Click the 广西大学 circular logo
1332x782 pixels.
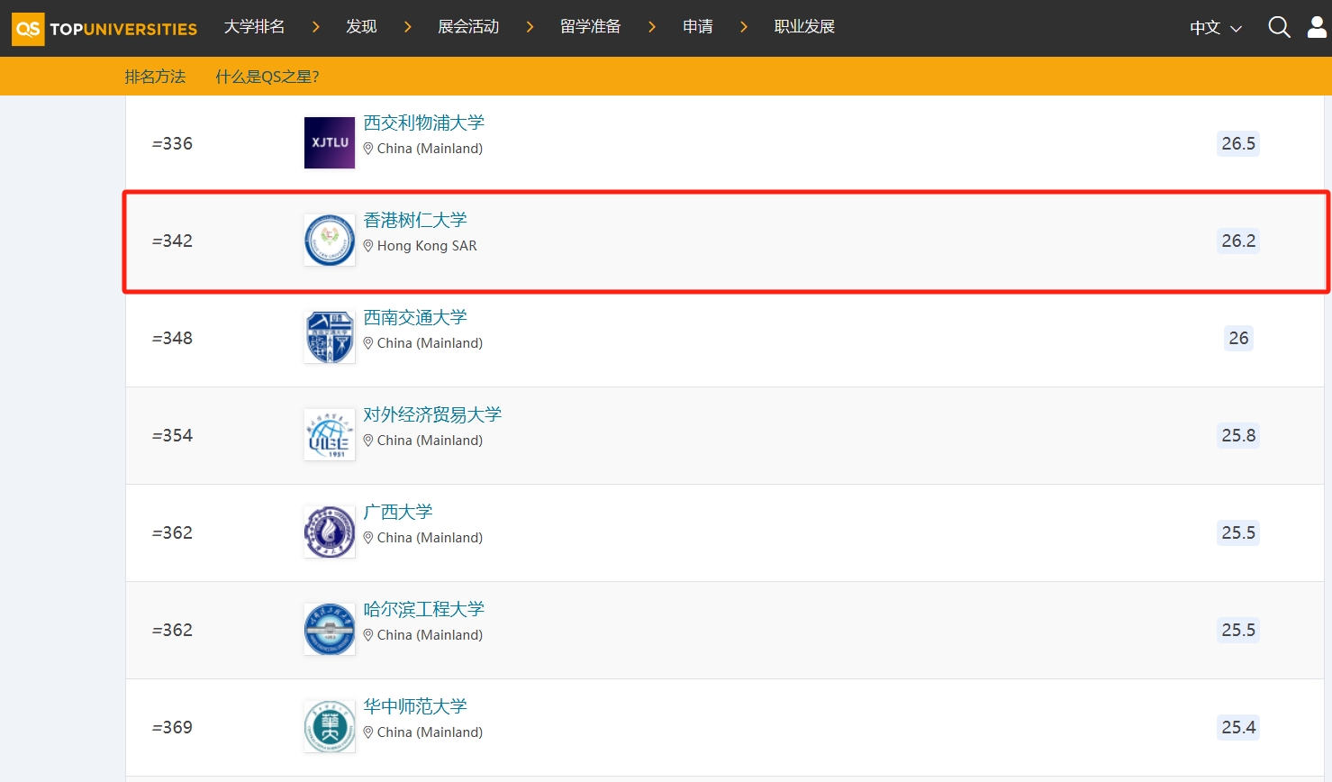pos(329,532)
